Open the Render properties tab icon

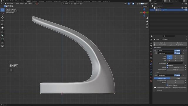pyautogui.click(x=151, y=43)
